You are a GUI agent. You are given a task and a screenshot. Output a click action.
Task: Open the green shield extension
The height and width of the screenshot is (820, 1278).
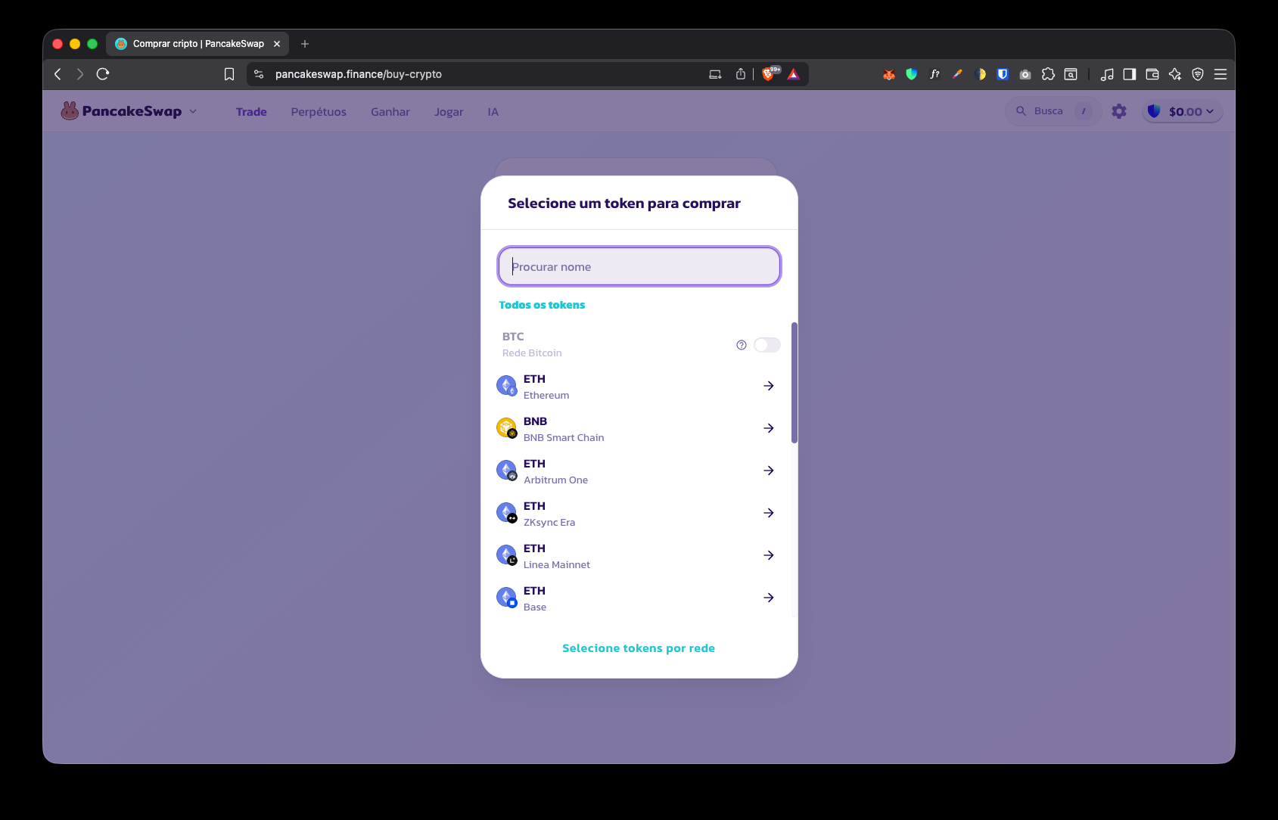pyautogui.click(x=912, y=74)
